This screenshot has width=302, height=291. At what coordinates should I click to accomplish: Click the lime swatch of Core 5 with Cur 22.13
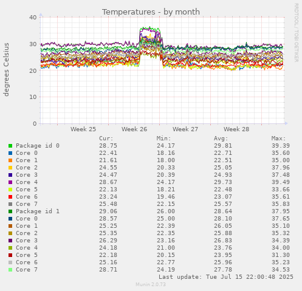pos(10,190)
